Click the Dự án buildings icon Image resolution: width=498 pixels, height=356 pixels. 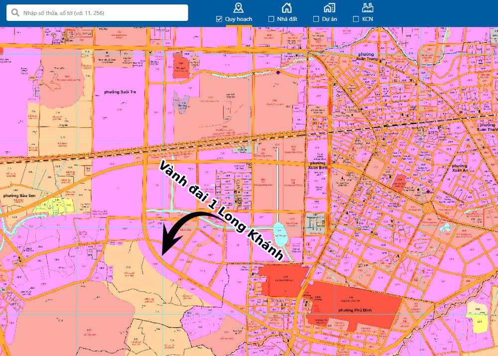point(329,7)
